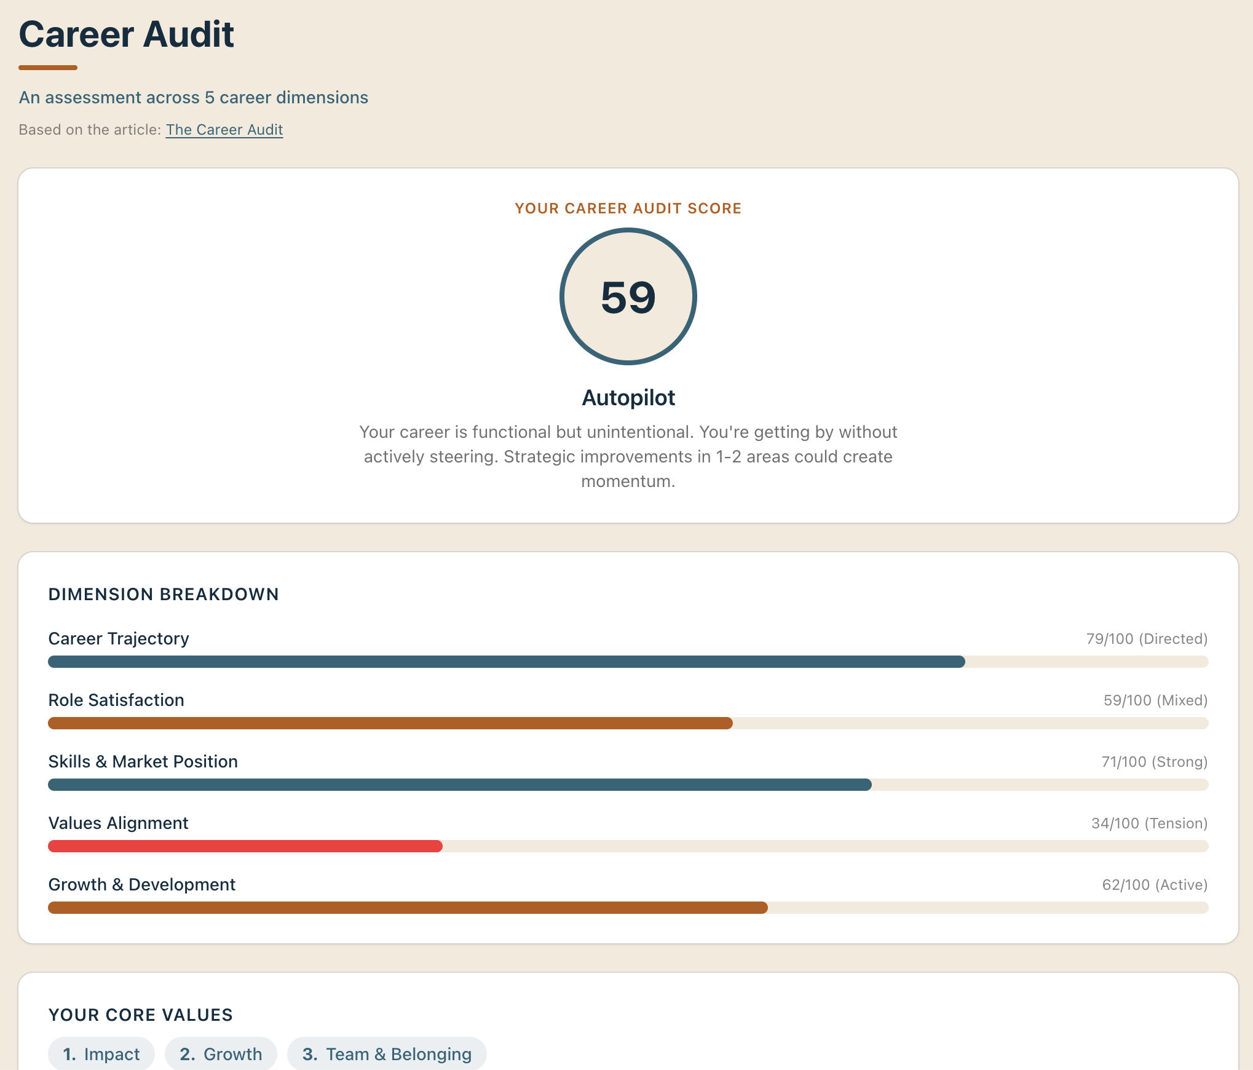Click the Career Audit page title
The height and width of the screenshot is (1070, 1253).
[x=127, y=35]
